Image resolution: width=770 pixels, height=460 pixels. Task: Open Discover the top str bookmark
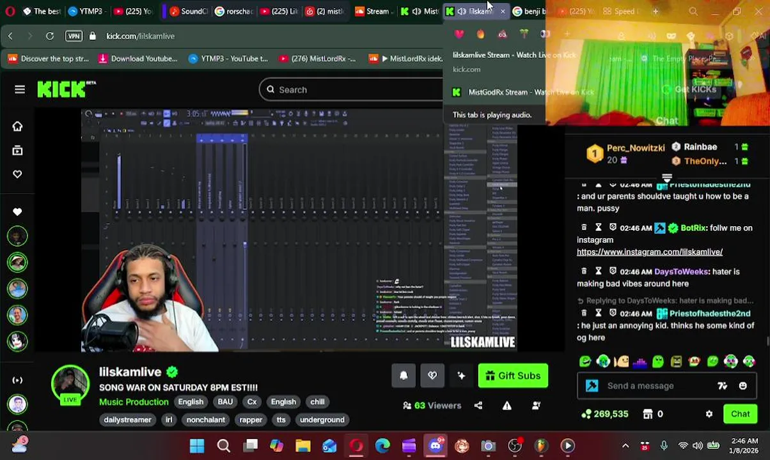[49, 59]
